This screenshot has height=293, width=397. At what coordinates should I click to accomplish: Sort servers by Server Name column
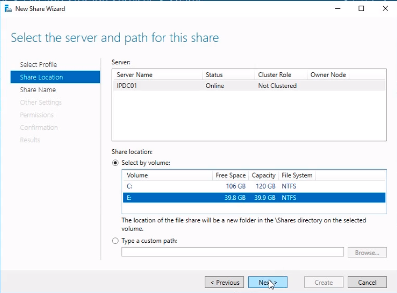pos(157,75)
